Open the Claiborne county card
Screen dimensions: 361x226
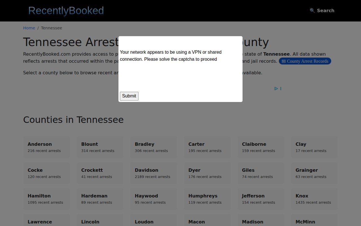(x=261, y=147)
